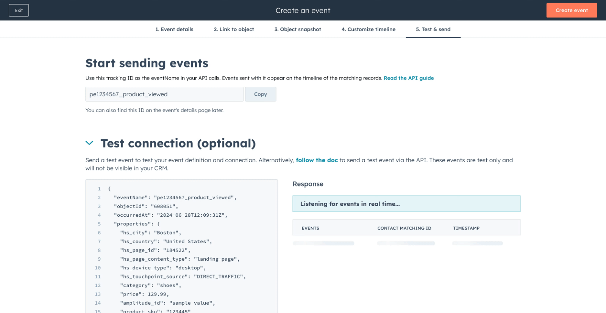The width and height of the screenshot is (606, 313).
Task: Click the Start sending events heading
Action: pyautogui.click(x=147, y=63)
